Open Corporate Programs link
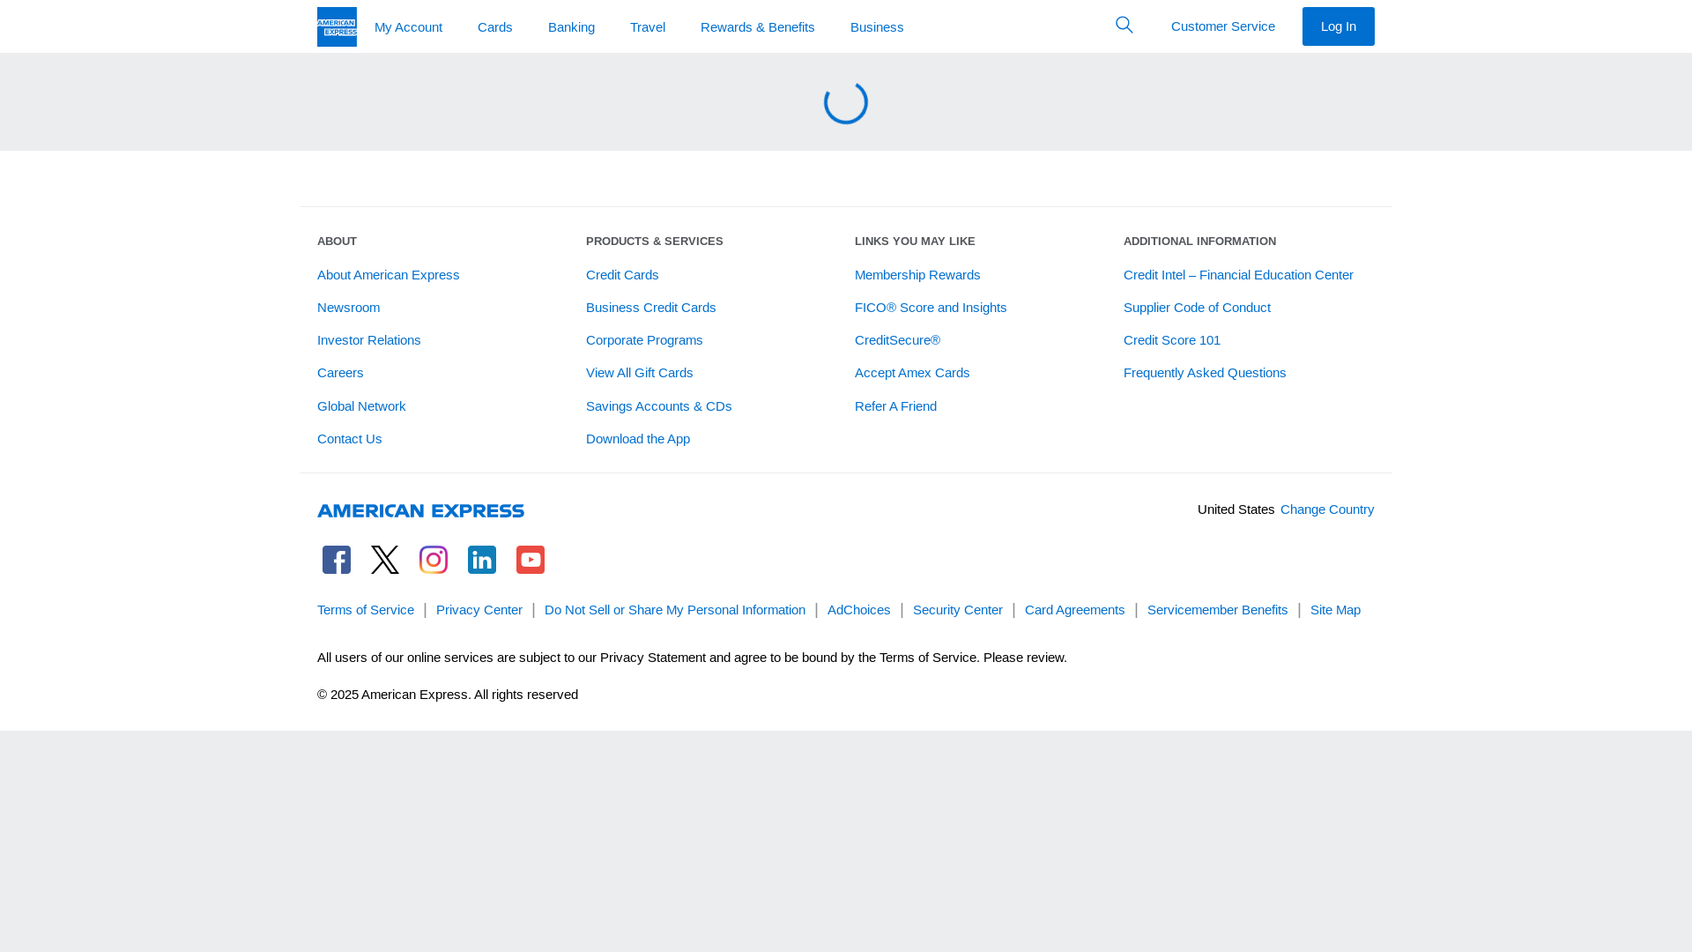1692x952 pixels. tap(644, 340)
